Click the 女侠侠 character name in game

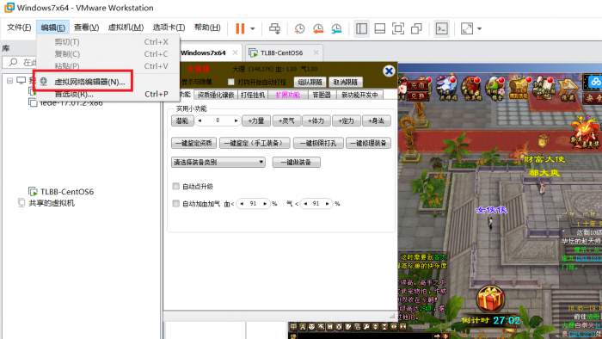pyautogui.click(x=491, y=210)
